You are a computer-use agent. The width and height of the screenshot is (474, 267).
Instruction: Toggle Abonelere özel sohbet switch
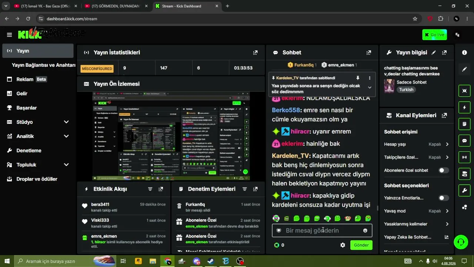pos(444,170)
